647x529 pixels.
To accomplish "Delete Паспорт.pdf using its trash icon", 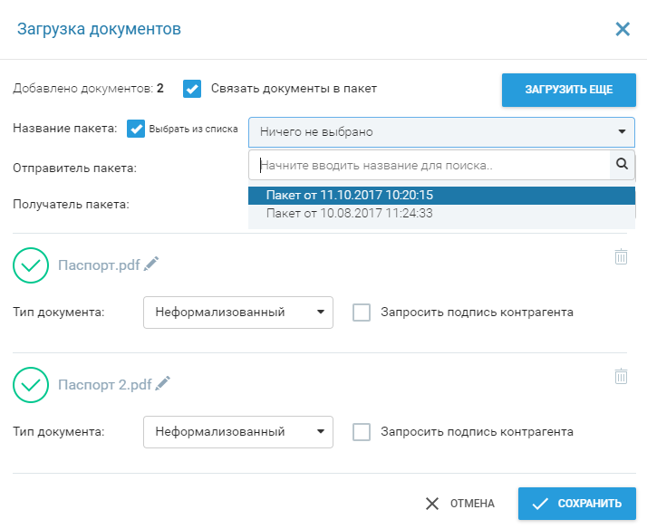I will click(x=621, y=256).
